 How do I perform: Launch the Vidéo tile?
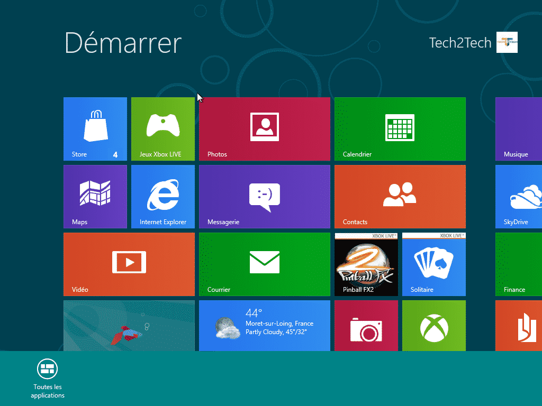[x=129, y=264]
